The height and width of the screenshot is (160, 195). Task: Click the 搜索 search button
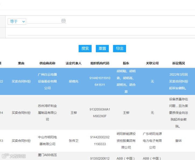click(x=85, y=49)
